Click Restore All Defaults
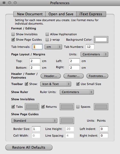The height and width of the screenshot is (154, 120). [x=29, y=147]
